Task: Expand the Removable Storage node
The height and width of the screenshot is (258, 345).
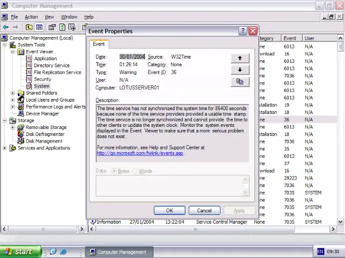Action: click(x=13, y=127)
